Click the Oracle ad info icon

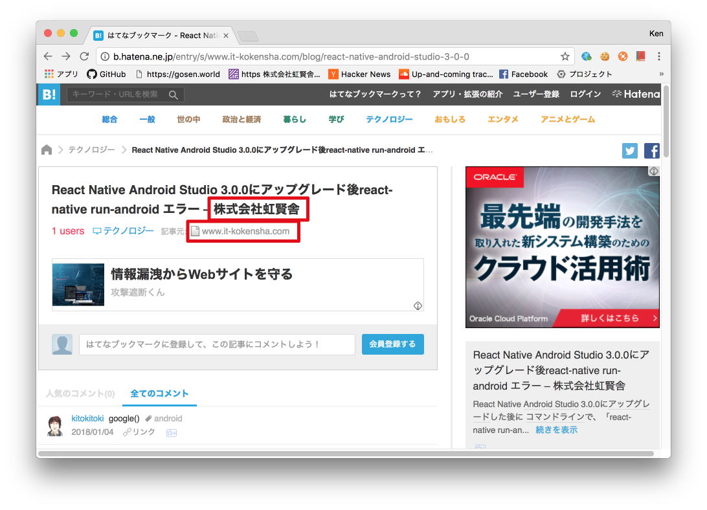click(x=654, y=172)
